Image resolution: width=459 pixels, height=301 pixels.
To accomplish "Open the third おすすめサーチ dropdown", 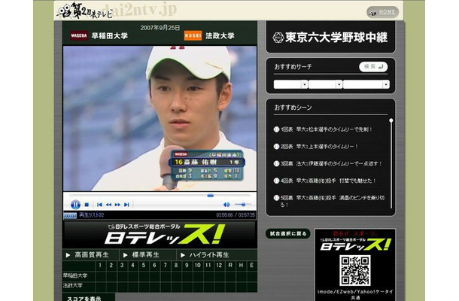I will coord(366,84).
